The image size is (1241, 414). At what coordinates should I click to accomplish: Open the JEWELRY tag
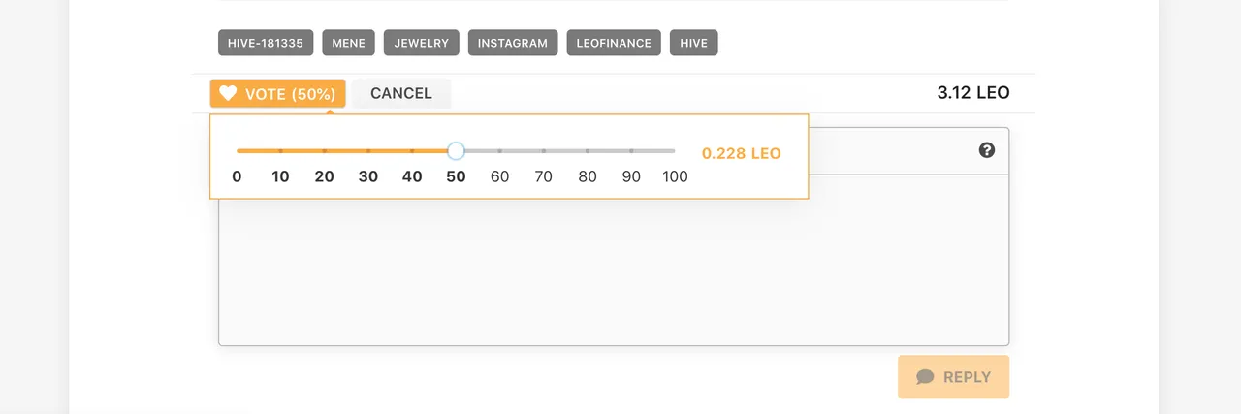click(x=422, y=43)
